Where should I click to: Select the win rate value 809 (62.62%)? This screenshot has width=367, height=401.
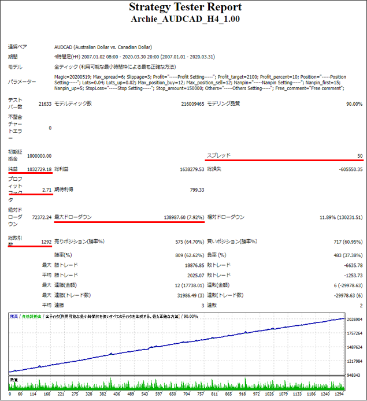coord(190,255)
